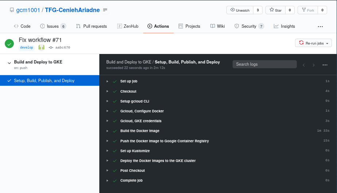Go to the next search result arrow
Screen dimensions: 337x193
point(314,65)
